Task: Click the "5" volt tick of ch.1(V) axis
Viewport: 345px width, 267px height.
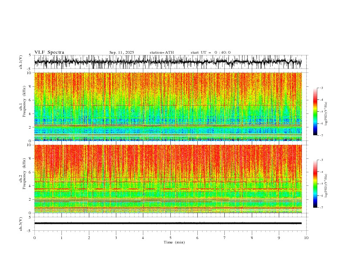Action: 30,55
